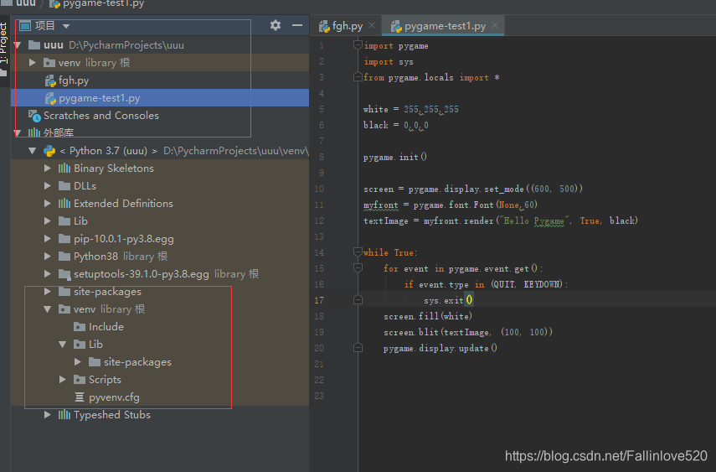Click line number 17 in the gutter
Viewport: 716px width, 472px height.
point(319,300)
